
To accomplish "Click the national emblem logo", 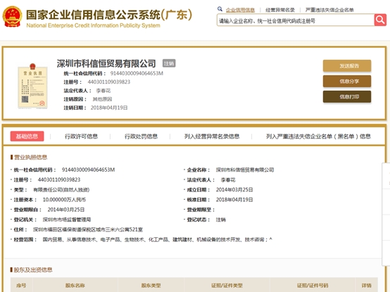I will pos(12,16).
